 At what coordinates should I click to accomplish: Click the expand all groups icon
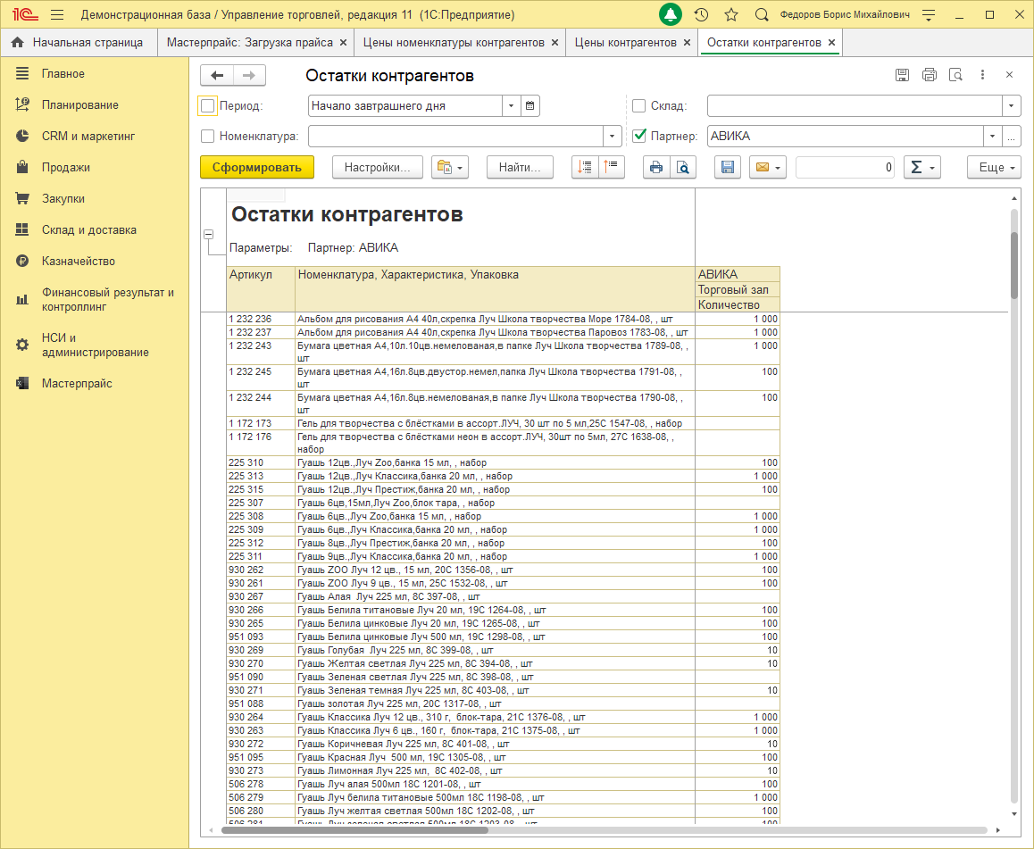point(585,167)
